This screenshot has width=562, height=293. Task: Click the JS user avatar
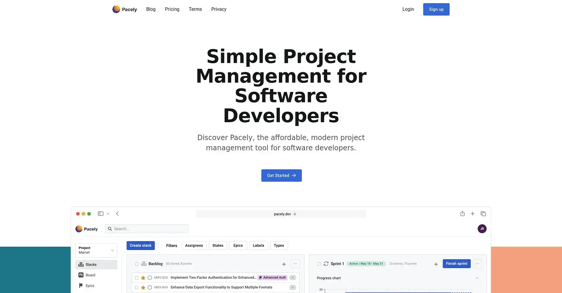coord(482,229)
